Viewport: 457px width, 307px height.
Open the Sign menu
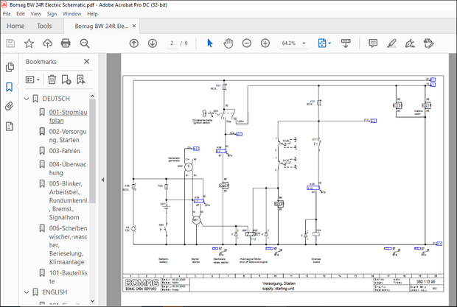click(52, 13)
